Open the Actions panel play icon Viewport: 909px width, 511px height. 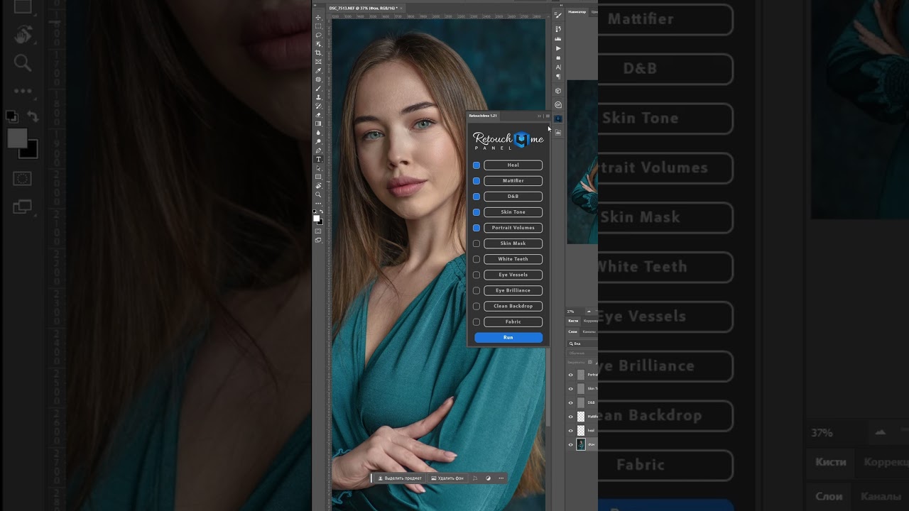[x=558, y=48]
